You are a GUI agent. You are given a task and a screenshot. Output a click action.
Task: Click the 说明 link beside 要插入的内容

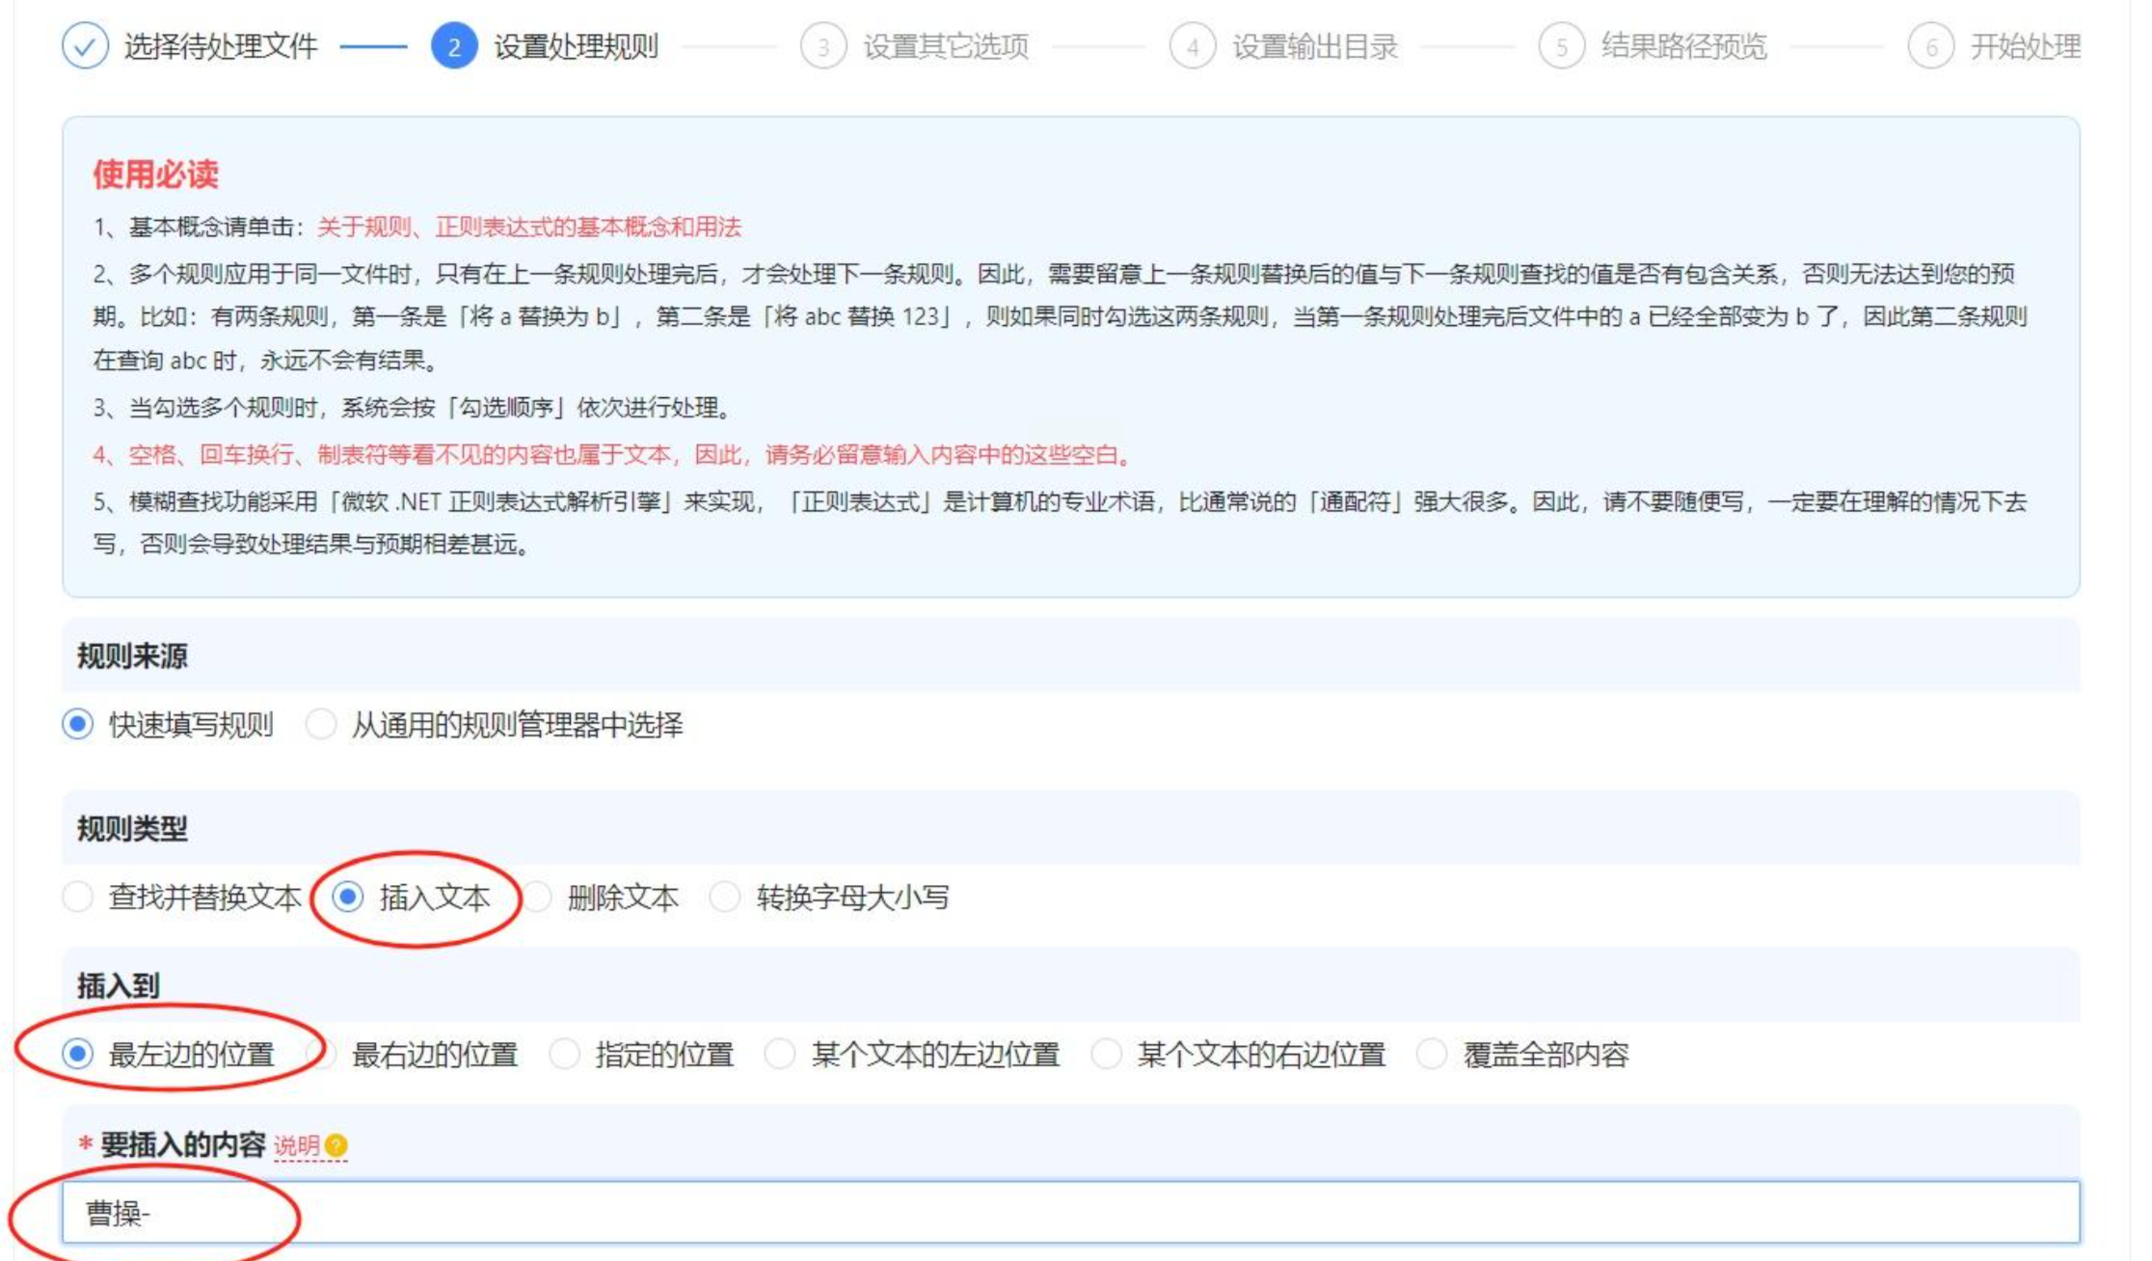coord(297,1145)
